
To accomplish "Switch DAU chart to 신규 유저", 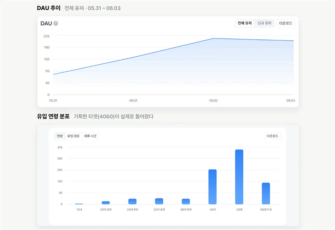I will tap(264, 23).
